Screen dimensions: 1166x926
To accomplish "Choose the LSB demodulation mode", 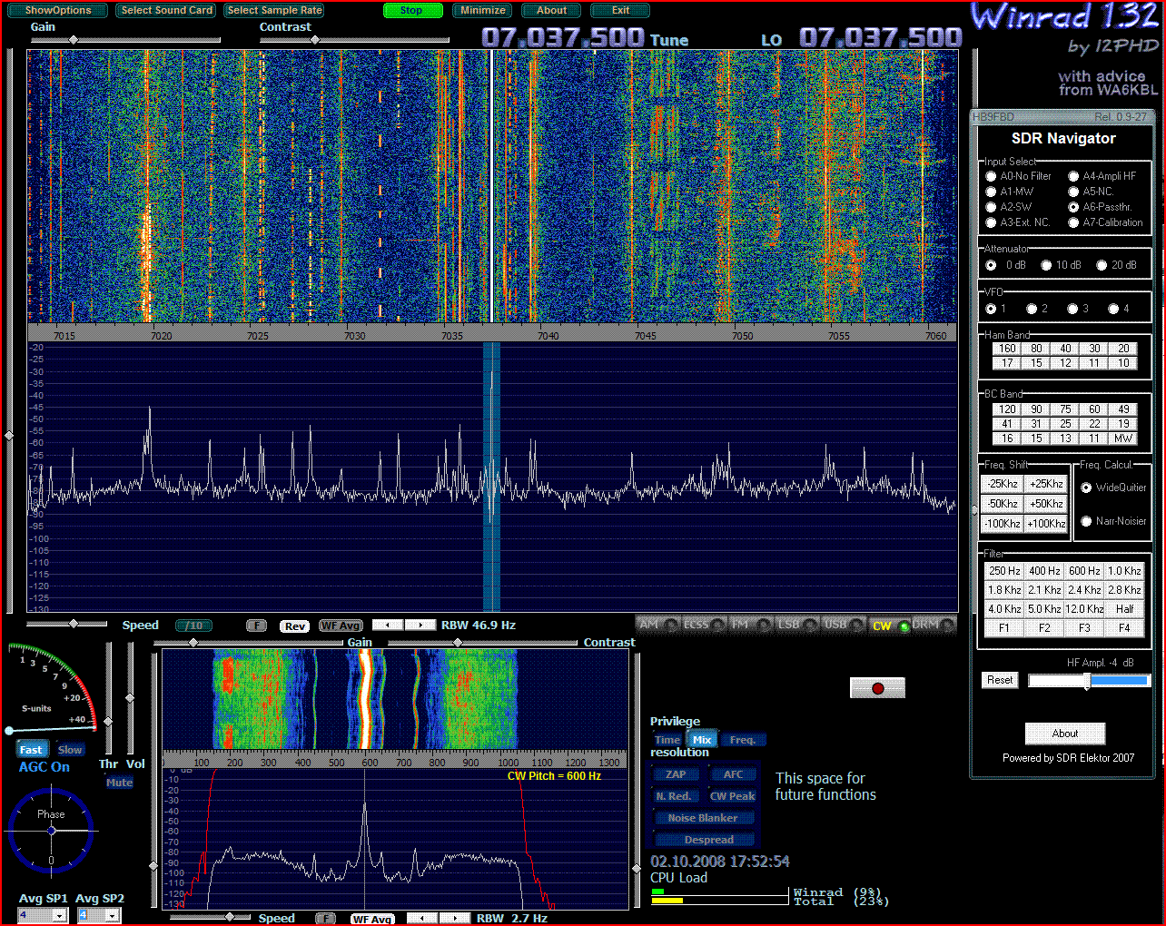I will (796, 625).
